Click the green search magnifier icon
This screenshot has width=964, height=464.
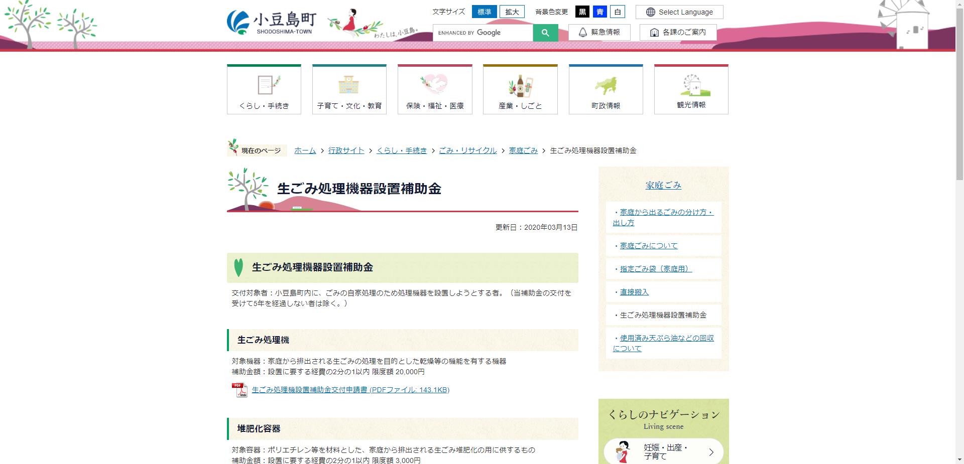coord(545,32)
